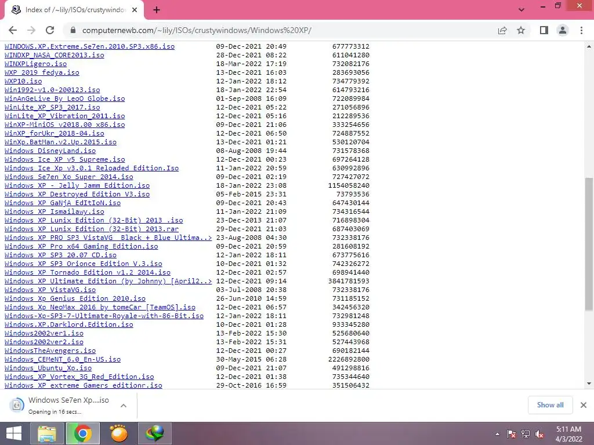This screenshot has width=594, height=445.
Task: Show all downloads
Action: tap(550, 405)
